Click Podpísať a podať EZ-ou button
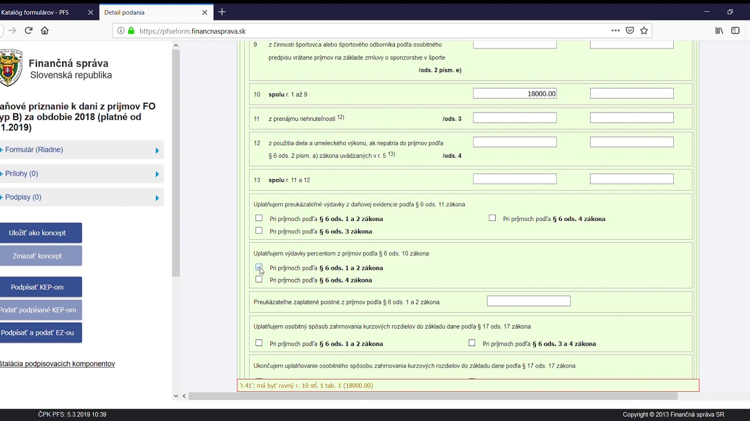This screenshot has height=421, width=750. pyautogui.click(x=40, y=333)
